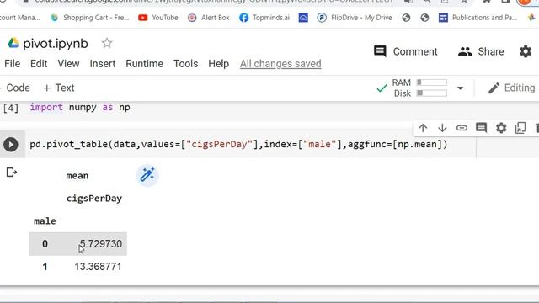This screenshot has height=303, width=539.
Task: Star the pivot.ipynb notebook
Action: [x=107, y=43]
